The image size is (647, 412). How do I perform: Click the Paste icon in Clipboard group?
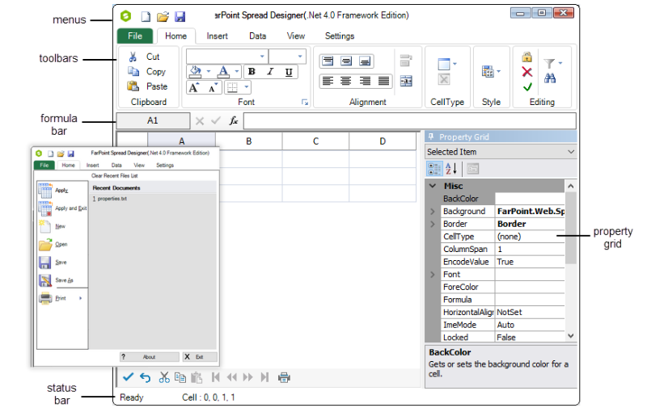click(133, 86)
